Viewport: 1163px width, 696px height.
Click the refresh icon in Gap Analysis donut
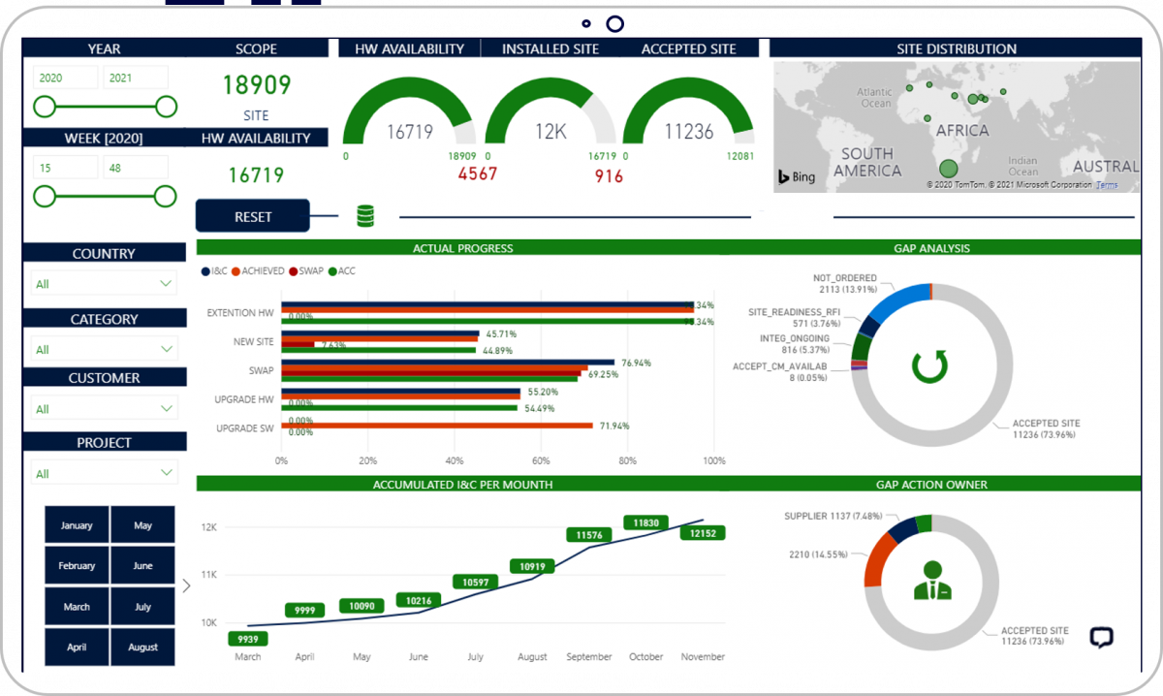tap(929, 366)
